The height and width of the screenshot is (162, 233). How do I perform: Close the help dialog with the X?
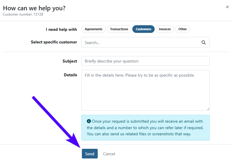[x=227, y=7]
